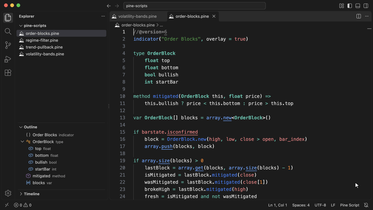Open the Explorer view in activity bar
Viewport: 373px width, 210px height.
pyautogui.click(x=8, y=18)
